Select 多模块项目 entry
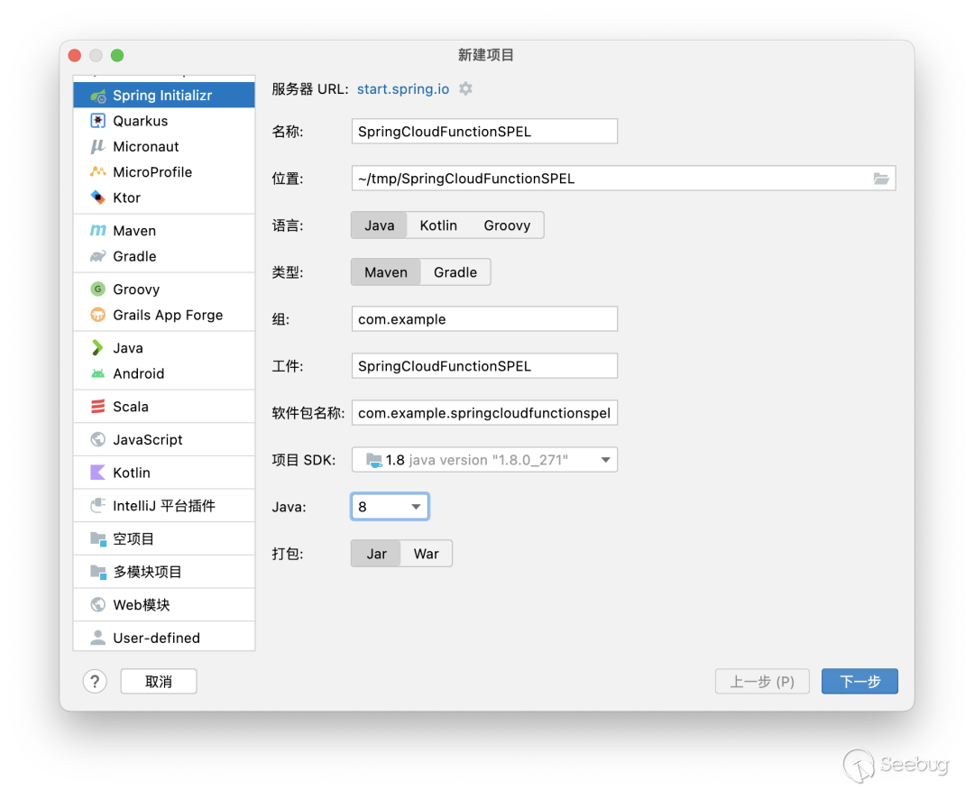974x790 pixels. click(164, 572)
